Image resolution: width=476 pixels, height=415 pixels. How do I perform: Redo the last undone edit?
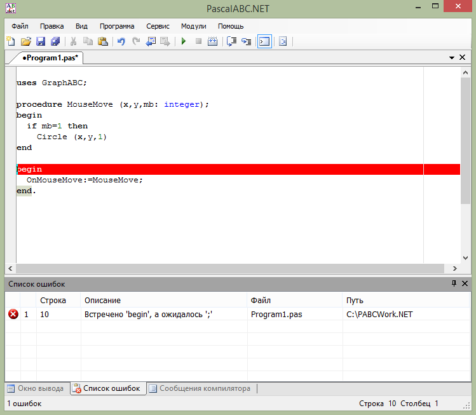click(x=136, y=41)
